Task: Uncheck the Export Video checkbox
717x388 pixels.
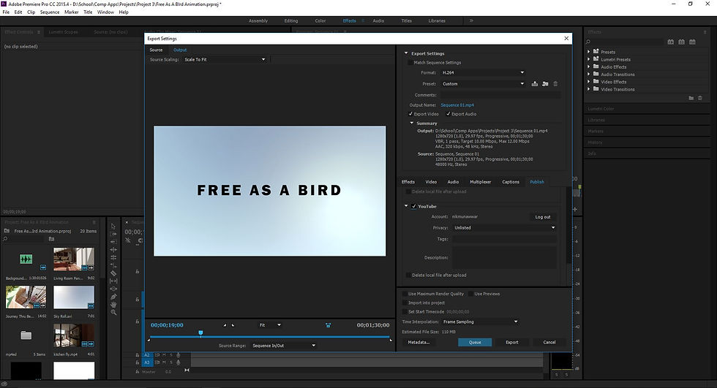Action: pos(410,114)
